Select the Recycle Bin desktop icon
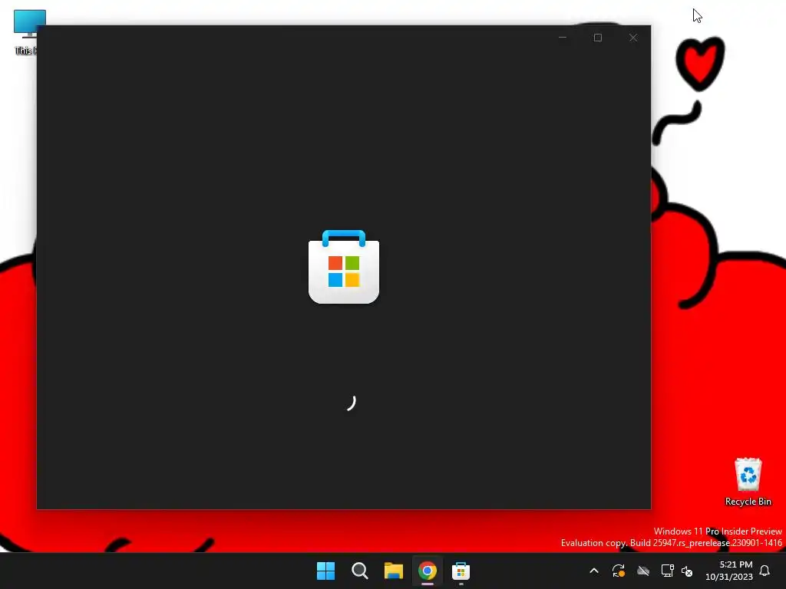This screenshot has width=786, height=589. click(748, 482)
